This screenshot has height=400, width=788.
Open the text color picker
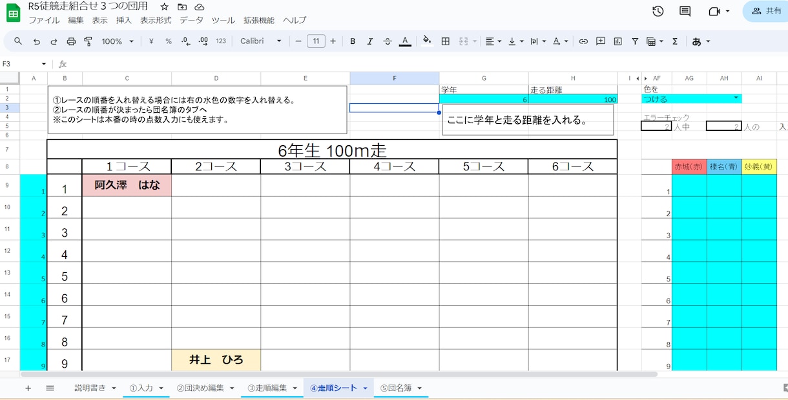tap(405, 41)
